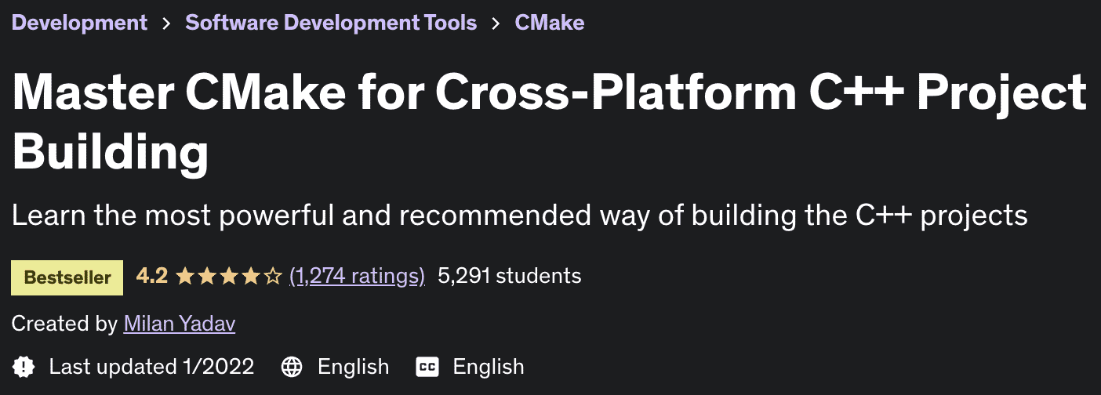Screen dimensions: 1101x395
Task: Click the alert badge icon beside Last updated
Action: (24, 366)
